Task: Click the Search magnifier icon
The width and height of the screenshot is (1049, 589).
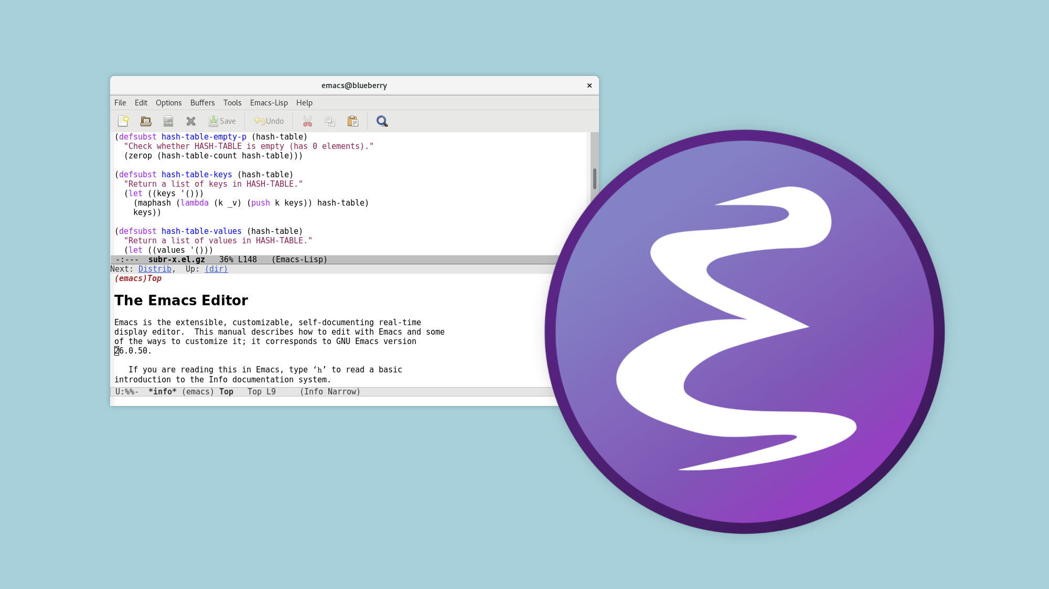Action: tap(382, 121)
